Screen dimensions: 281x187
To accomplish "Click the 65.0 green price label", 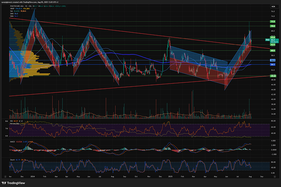I will (x=273, y=37).
